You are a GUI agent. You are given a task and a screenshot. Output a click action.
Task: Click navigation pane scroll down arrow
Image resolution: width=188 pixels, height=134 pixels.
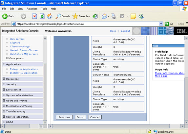pyautogui.click(x=45, y=122)
